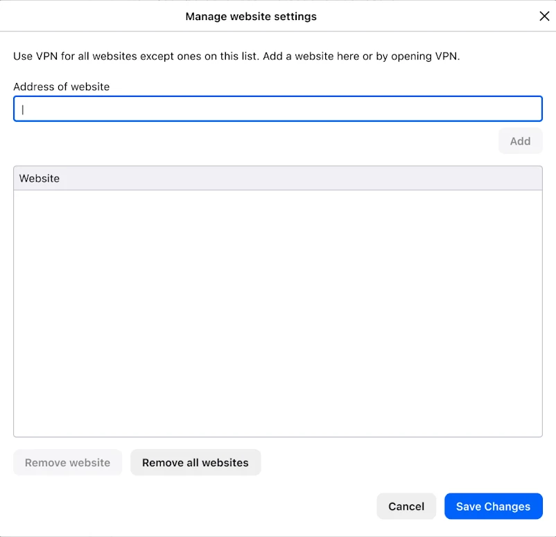Click the VPN usage description text
556x537 pixels.
coord(236,56)
